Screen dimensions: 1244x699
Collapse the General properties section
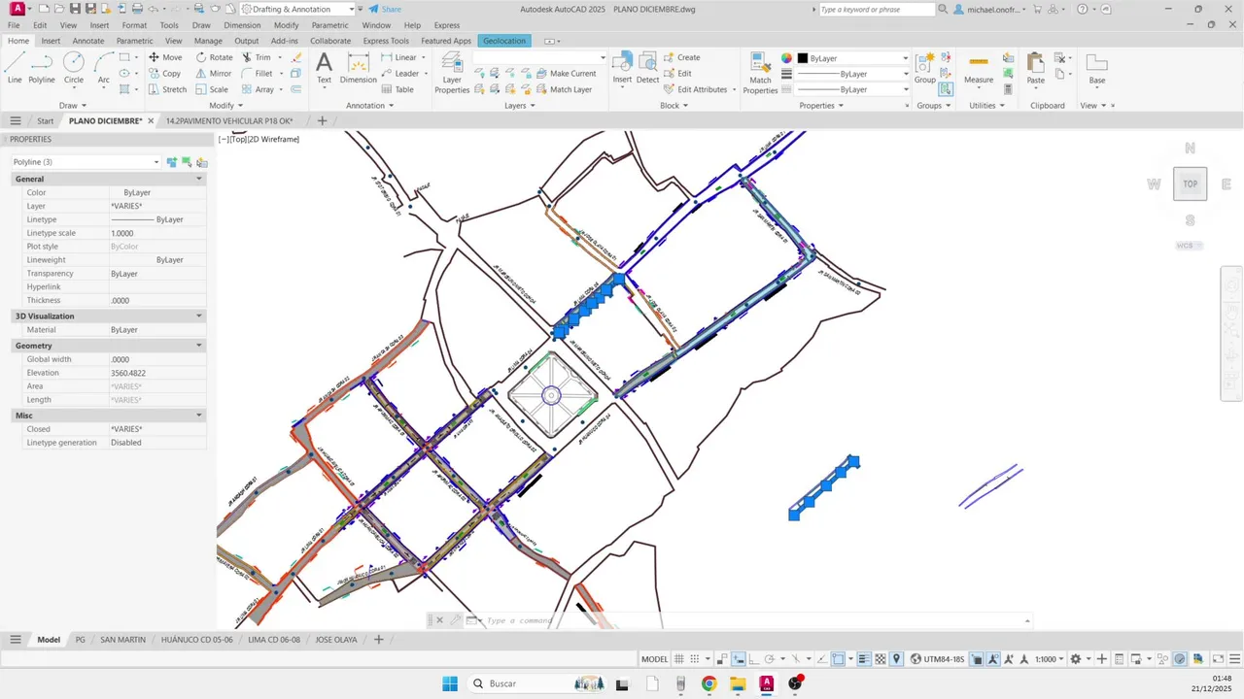(199, 179)
